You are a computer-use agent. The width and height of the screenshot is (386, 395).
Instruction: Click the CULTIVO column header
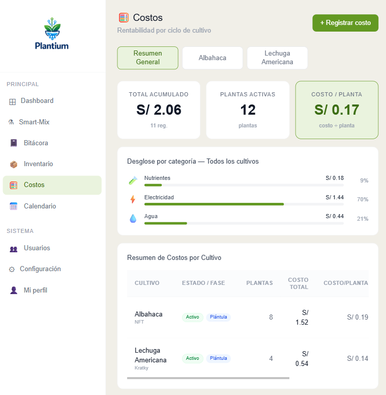(x=147, y=283)
